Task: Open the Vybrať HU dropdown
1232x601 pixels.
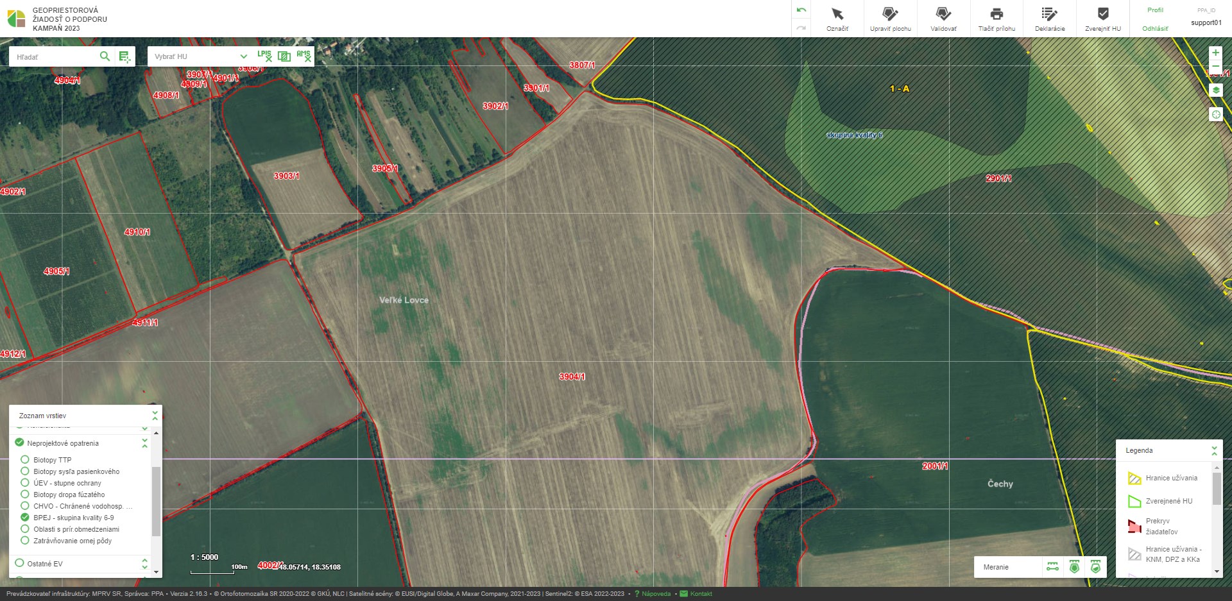Action: [200, 56]
